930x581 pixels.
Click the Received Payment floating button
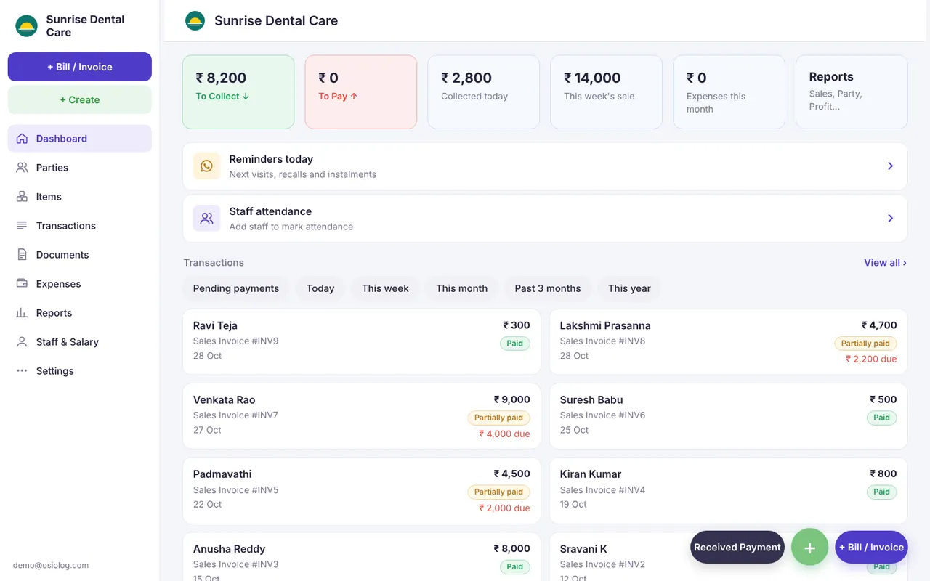tap(737, 548)
